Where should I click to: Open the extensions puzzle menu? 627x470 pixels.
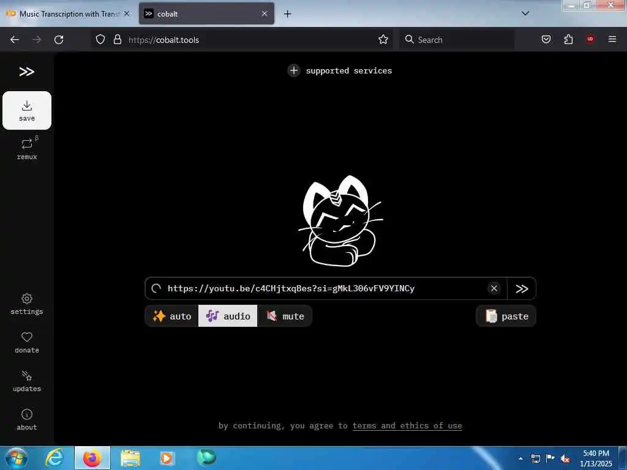pyautogui.click(x=568, y=40)
